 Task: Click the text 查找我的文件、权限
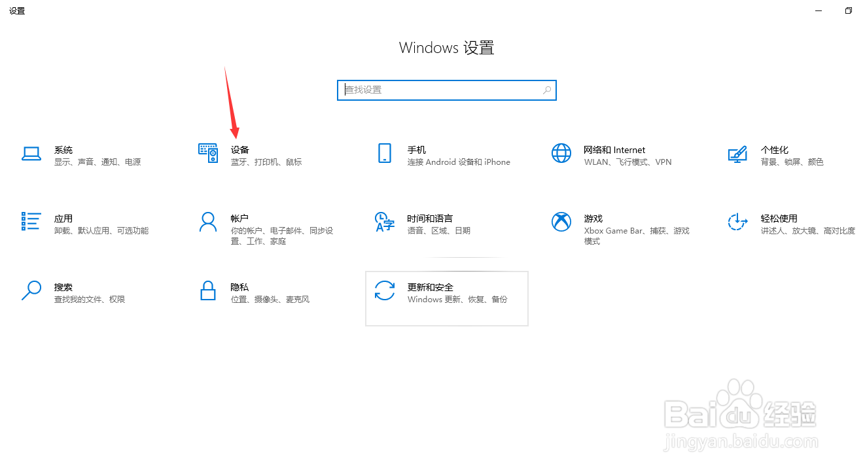(90, 300)
